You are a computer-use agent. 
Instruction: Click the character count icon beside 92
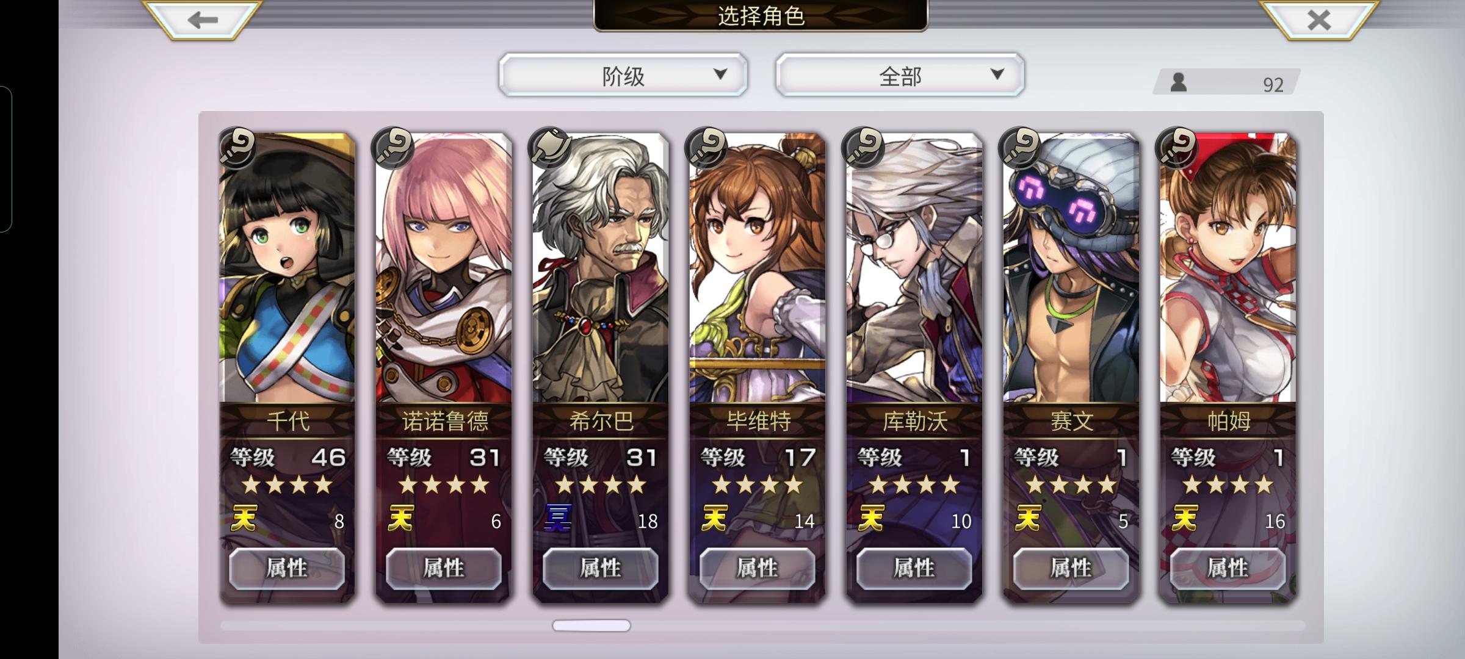pyautogui.click(x=1178, y=82)
